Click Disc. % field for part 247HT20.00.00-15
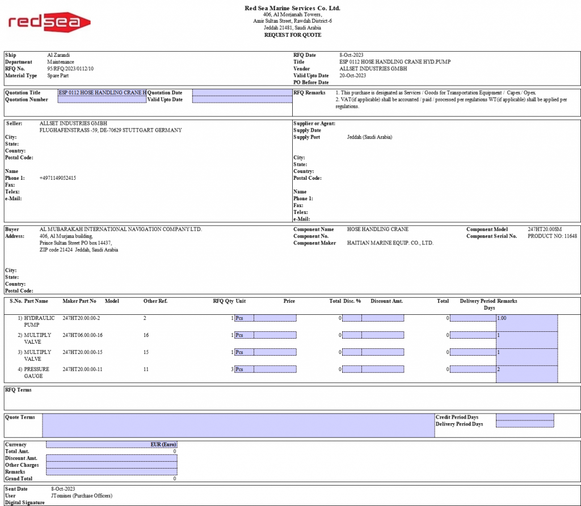The width and height of the screenshot is (581, 506). [352, 352]
